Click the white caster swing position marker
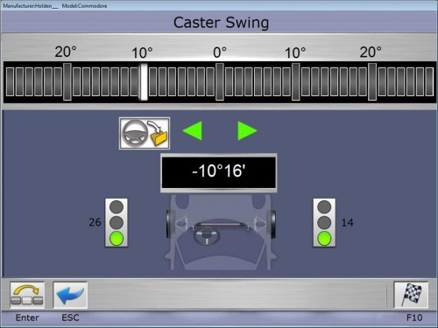The height and width of the screenshot is (328, 438). tap(144, 82)
